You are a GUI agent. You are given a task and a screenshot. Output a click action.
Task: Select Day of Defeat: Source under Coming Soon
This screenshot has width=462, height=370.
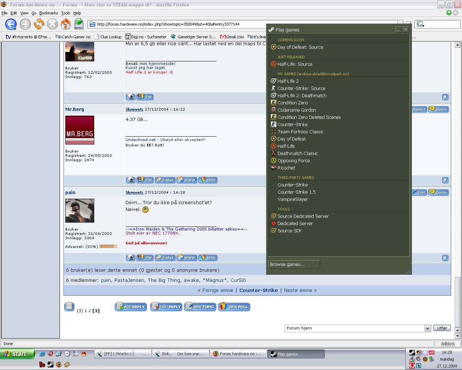pyautogui.click(x=300, y=47)
